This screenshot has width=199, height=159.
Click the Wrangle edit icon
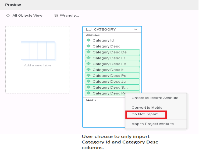click(x=56, y=16)
